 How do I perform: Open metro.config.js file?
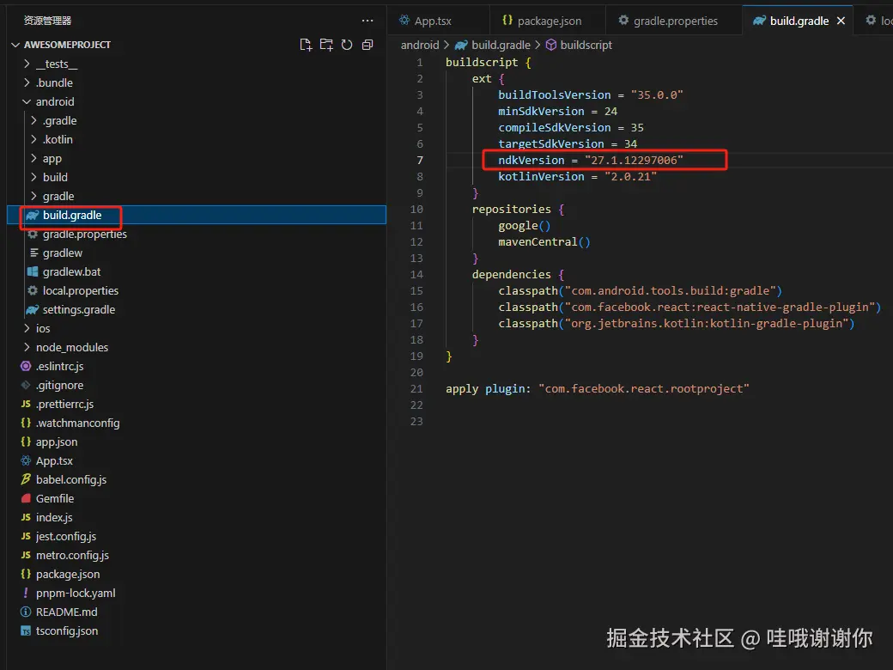(x=197, y=556)
